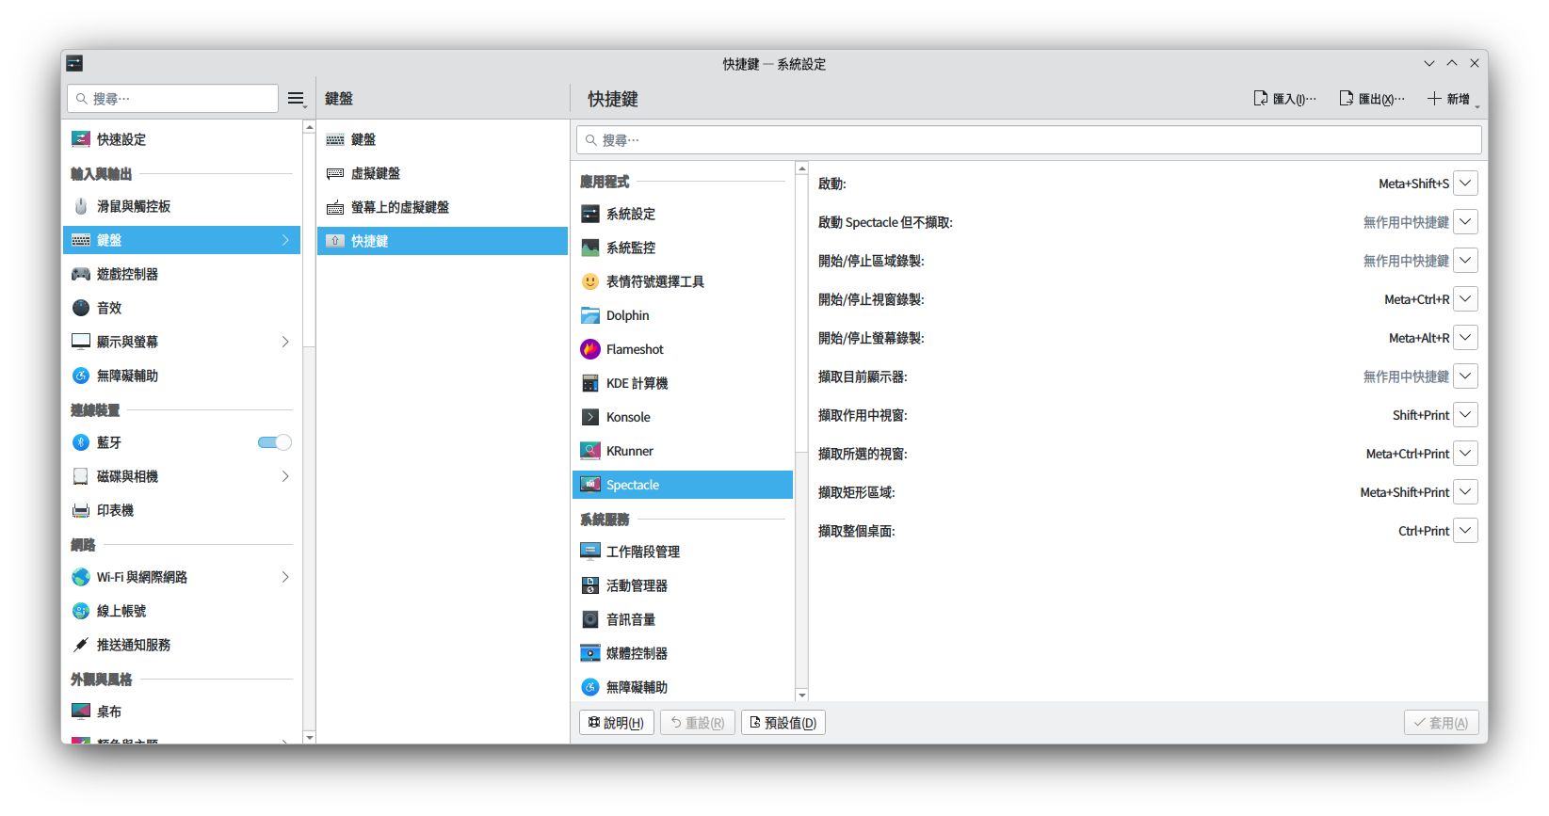Select 活動管理器 in system services
The image size is (1549, 816).
click(x=683, y=585)
